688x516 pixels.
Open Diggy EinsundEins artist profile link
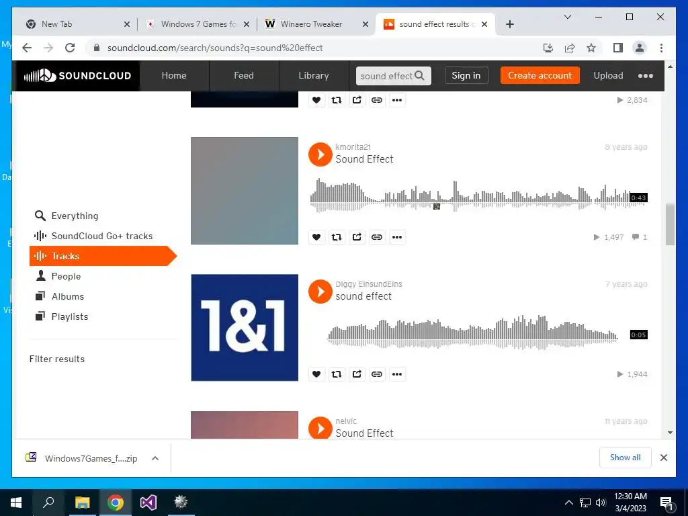(369, 284)
